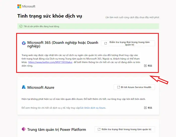Click external-link icon on Power Platform status button
Image resolution: width=176 pixels, height=137 pixels.
tap(99, 129)
